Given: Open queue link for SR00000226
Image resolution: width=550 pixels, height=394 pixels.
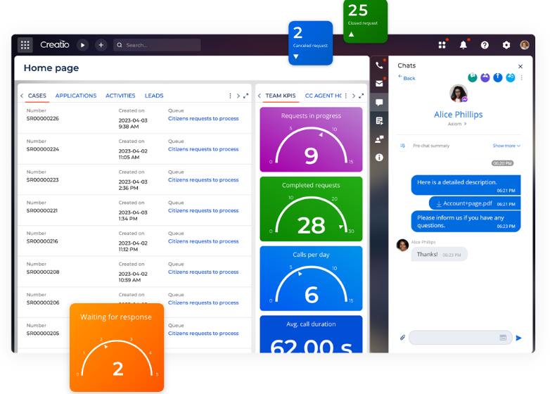Looking at the screenshot, I should 203,119.
